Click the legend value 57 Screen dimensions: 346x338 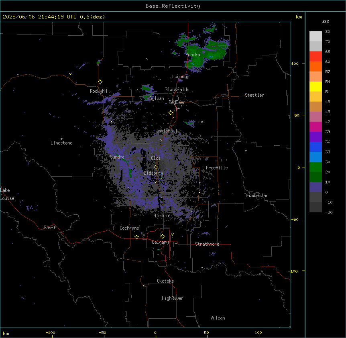pyautogui.click(x=328, y=72)
